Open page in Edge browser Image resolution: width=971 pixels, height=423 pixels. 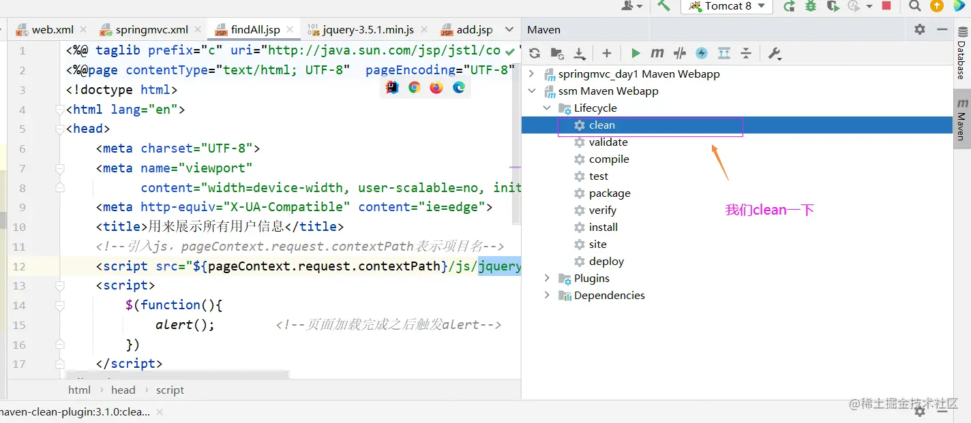tap(459, 87)
